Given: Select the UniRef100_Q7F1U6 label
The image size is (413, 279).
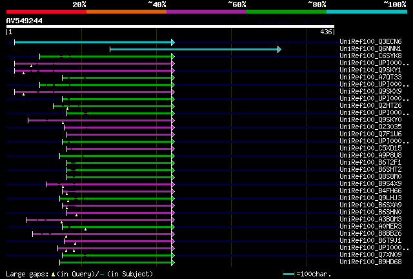Looking at the screenshot, I should [x=370, y=134].
